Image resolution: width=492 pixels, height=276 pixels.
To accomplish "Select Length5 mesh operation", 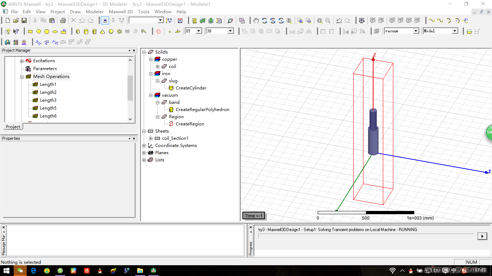I will click(x=48, y=108).
